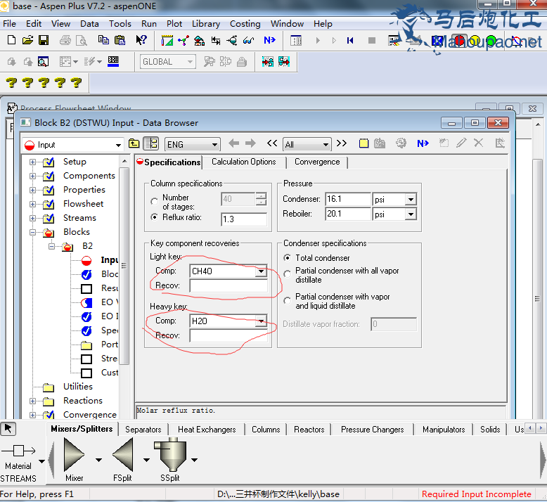Open the All filter dropdown
547x502 pixels.
[326, 144]
